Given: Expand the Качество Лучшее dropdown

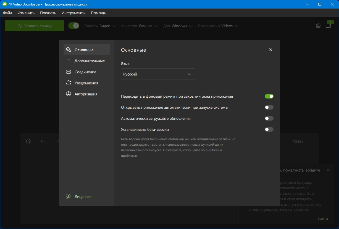Looking at the screenshot, I should point(140,26).
